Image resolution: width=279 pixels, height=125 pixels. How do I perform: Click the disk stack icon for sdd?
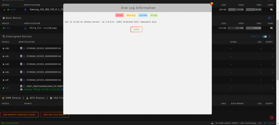point(21,64)
